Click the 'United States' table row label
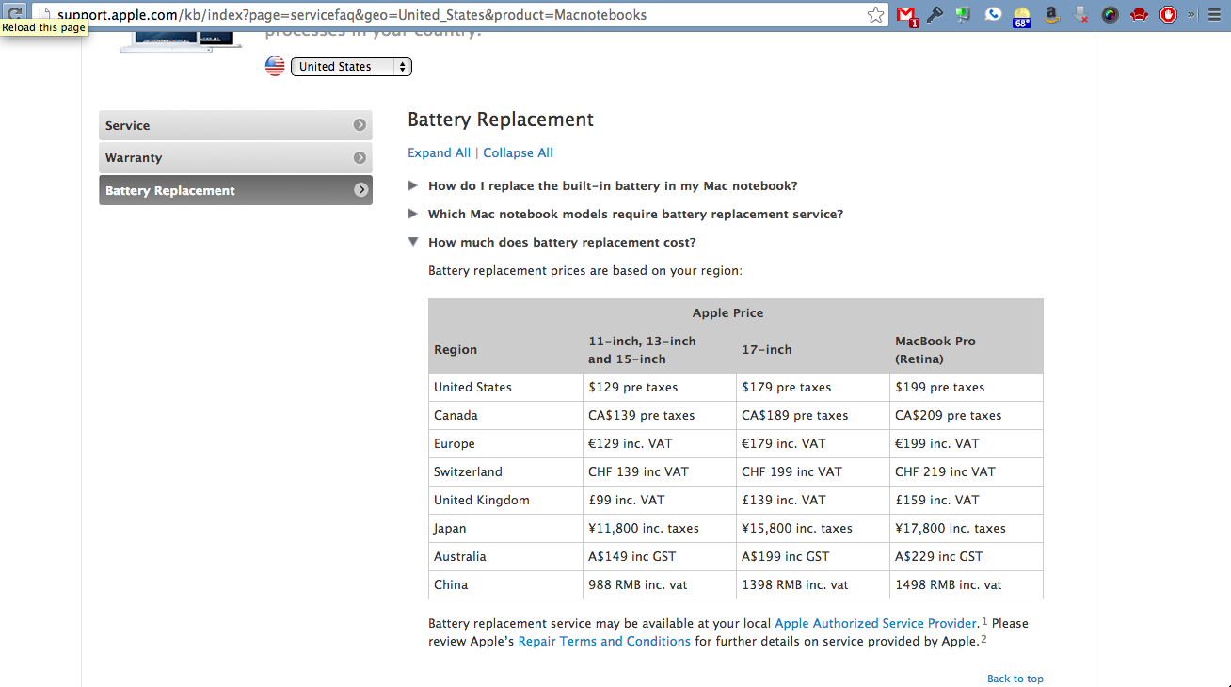 [472, 387]
